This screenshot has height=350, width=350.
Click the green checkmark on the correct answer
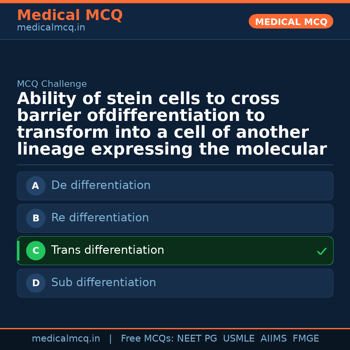point(321,251)
